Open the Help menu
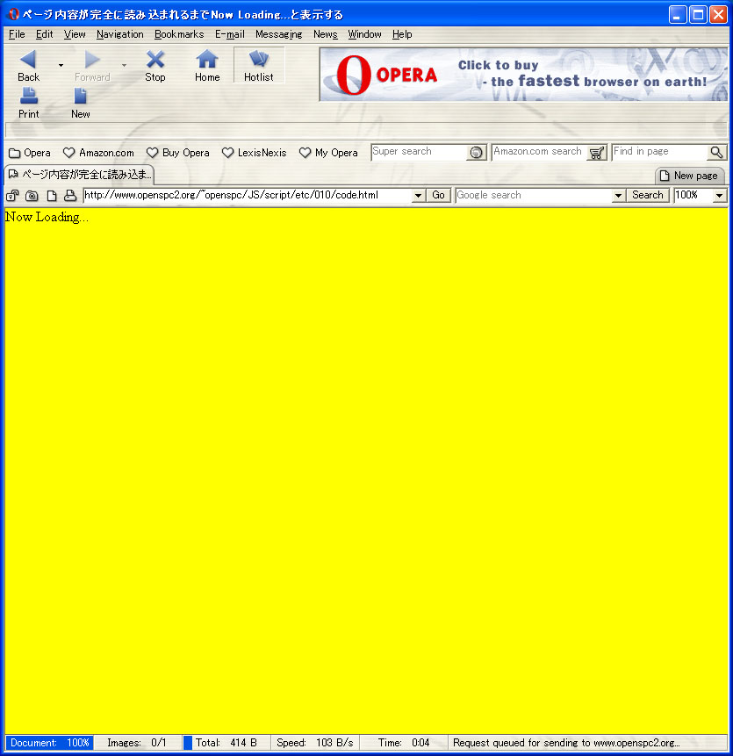The height and width of the screenshot is (756, 733). [402, 34]
